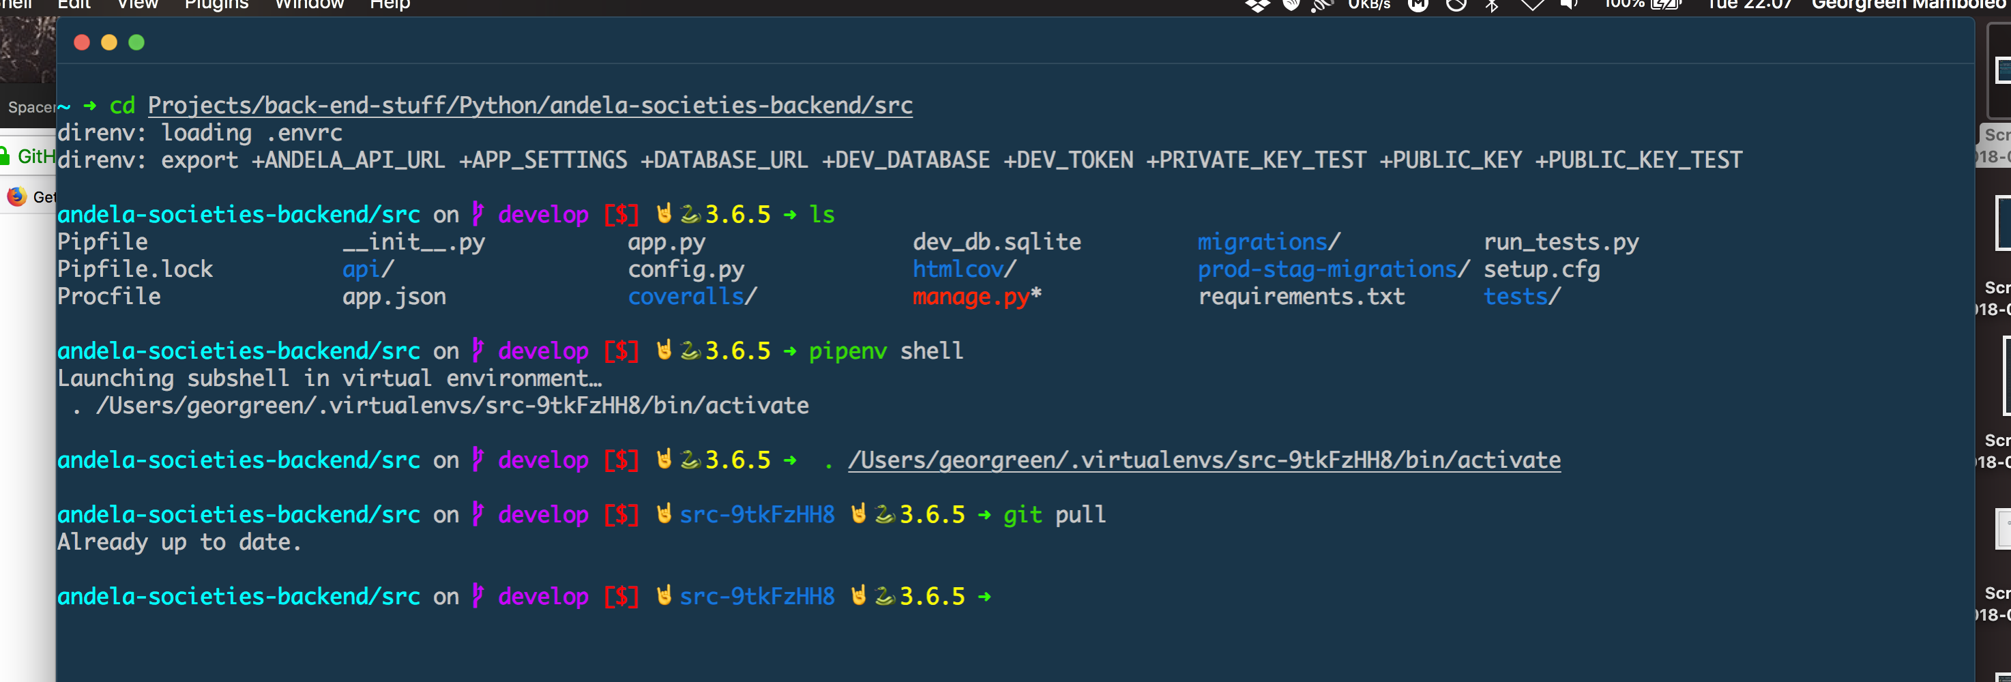
Task: Select the 'prod-stag-migrations/' directory name
Action: click(1334, 270)
